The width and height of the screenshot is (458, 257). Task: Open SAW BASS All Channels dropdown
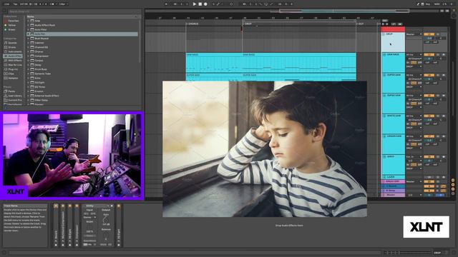pos(414,59)
